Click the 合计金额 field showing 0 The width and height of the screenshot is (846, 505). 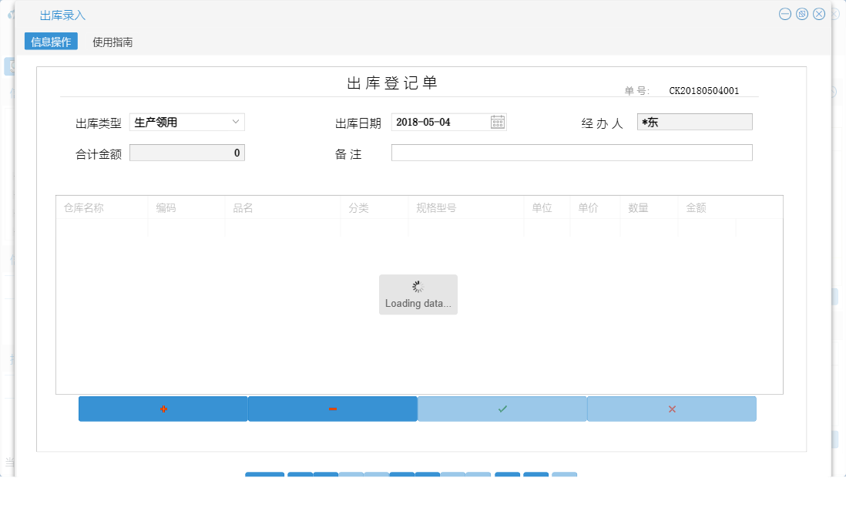click(186, 152)
